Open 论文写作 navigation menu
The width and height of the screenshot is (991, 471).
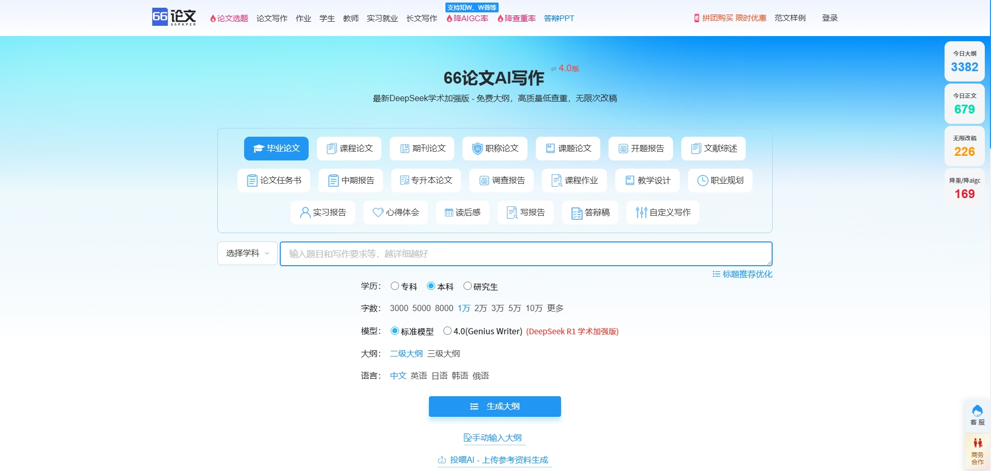tap(272, 18)
